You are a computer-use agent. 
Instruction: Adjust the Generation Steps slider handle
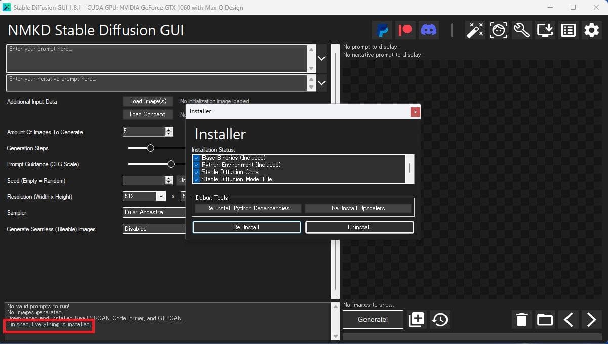[150, 148]
